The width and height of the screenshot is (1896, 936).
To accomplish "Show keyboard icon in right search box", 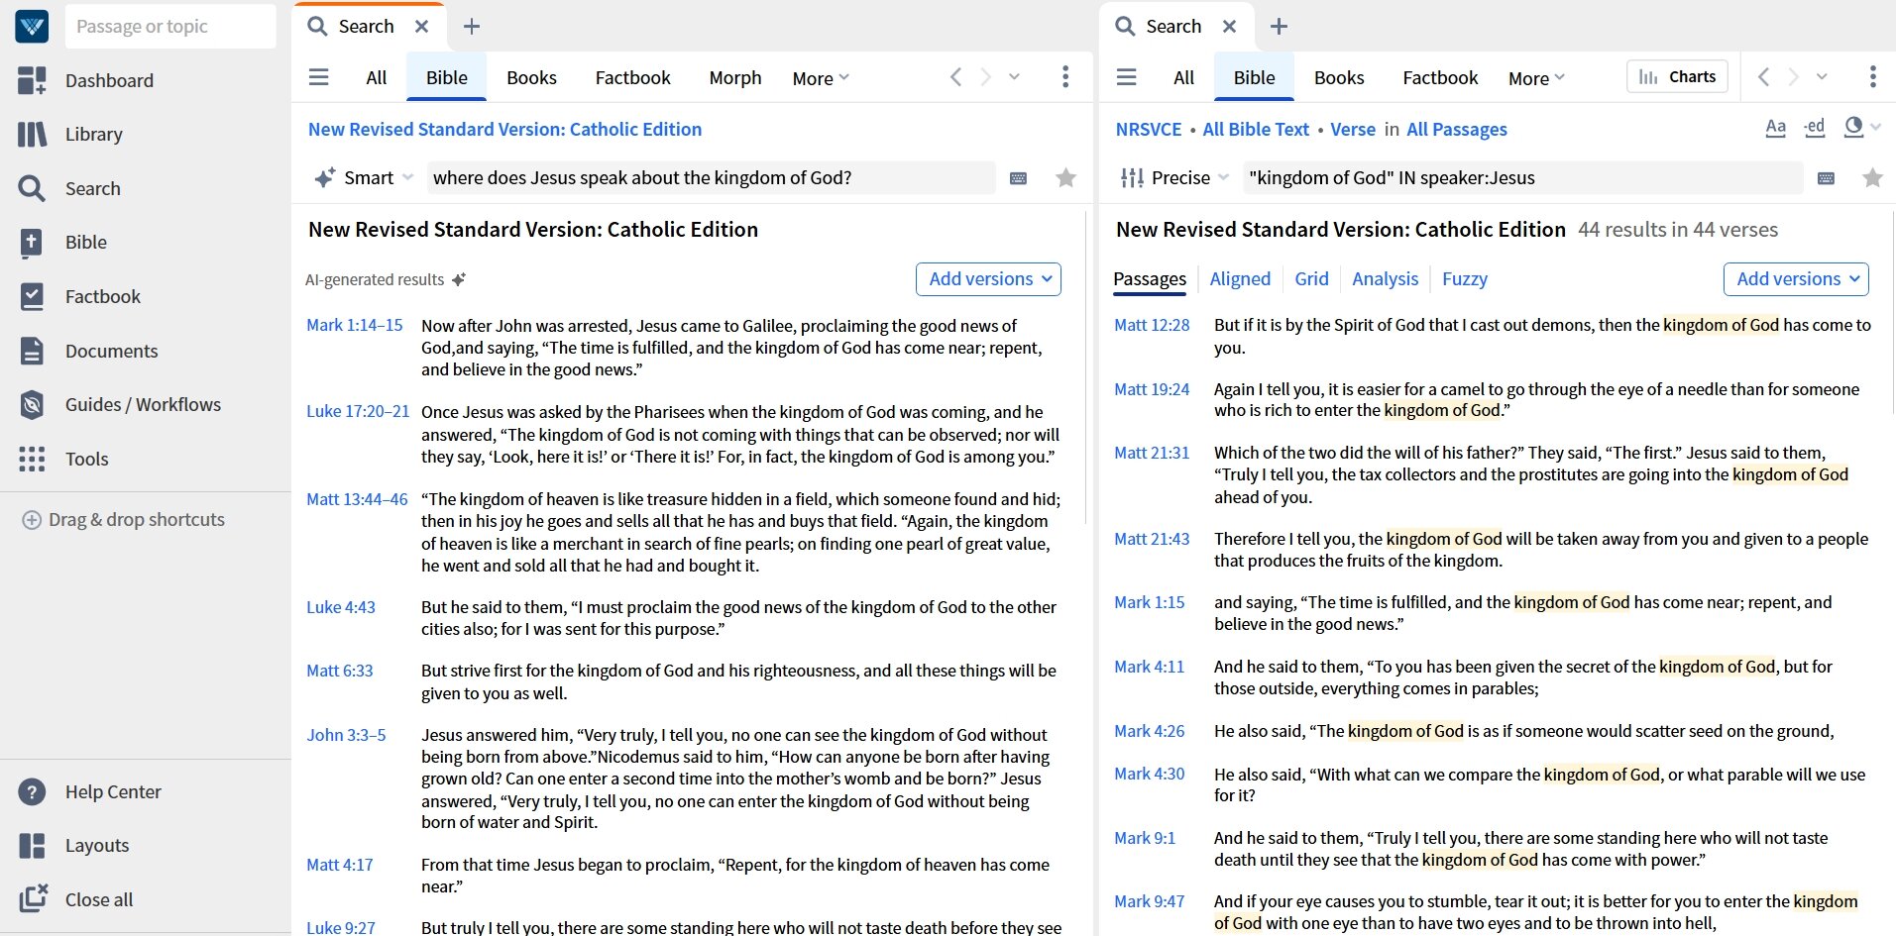I will click(1826, 178).
